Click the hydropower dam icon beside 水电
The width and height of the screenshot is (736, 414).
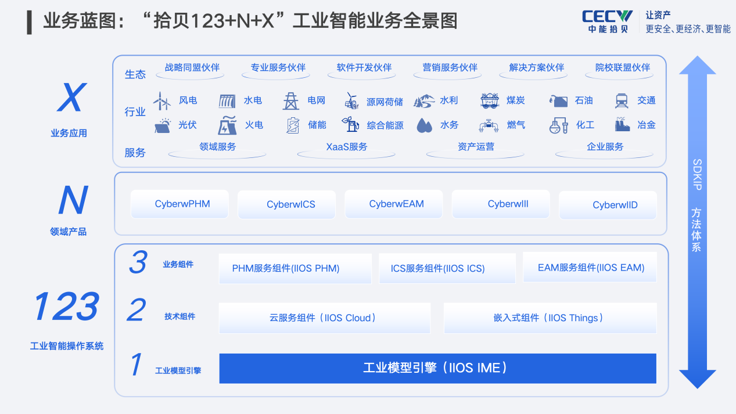(x=227, y=102)
